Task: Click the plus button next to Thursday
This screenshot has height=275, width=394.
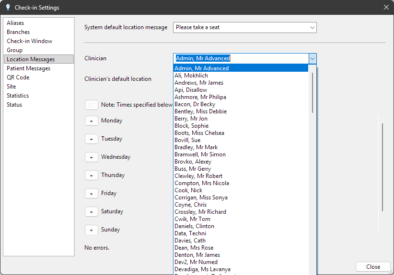Action: (x=91, y=176)
